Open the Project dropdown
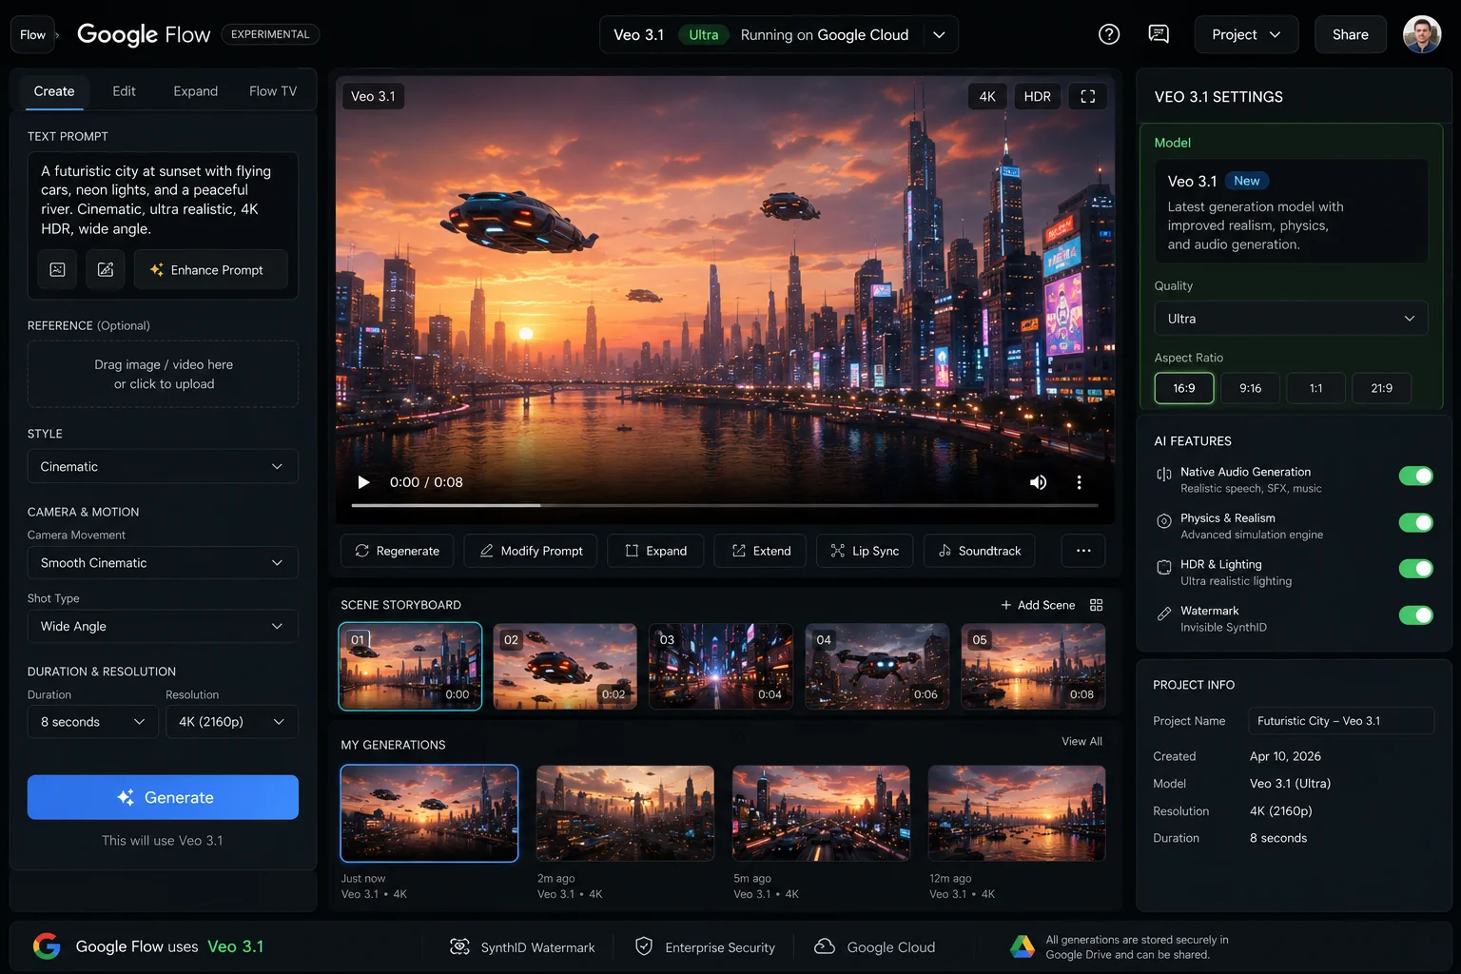Screen dimensions: 1461x974 [x=1245, y=34]
